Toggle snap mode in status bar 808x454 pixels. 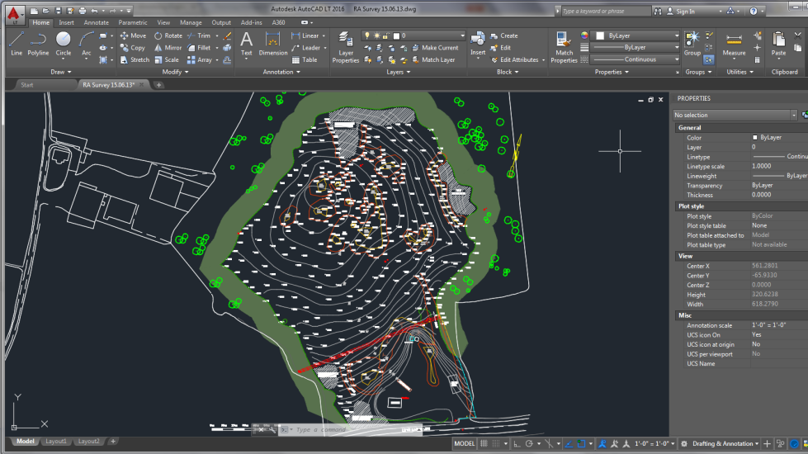point(496,444)
